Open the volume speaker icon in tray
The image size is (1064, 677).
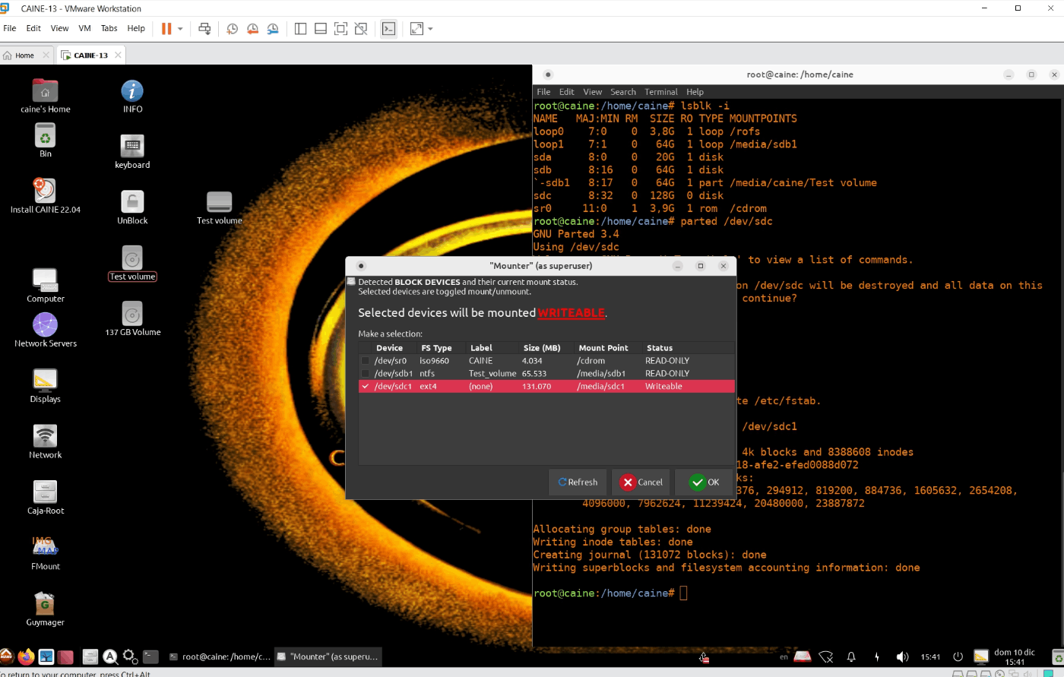pyautogui.click(x=902, y=656)
